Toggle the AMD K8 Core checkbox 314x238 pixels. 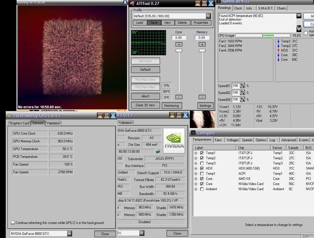click(x=202, y=179)
